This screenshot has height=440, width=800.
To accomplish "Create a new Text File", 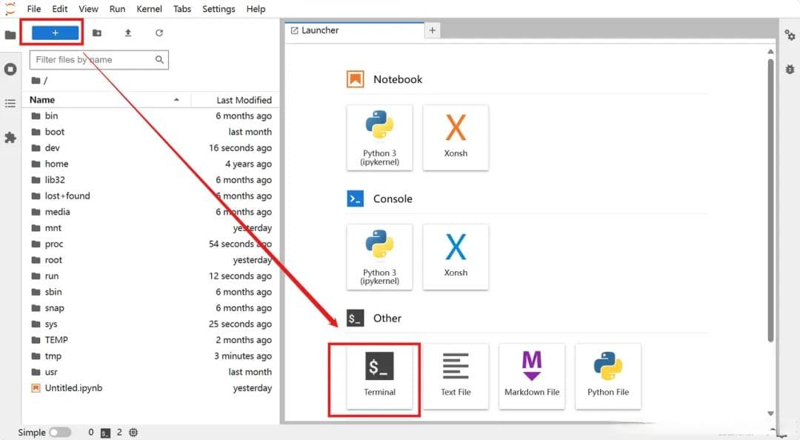I will (x=456, y=376).
